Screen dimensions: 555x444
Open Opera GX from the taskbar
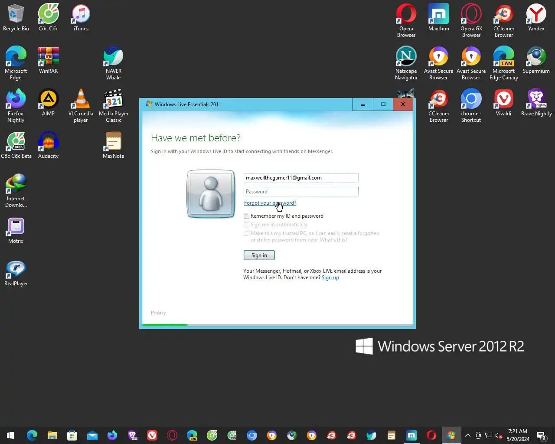coord(172,435)
